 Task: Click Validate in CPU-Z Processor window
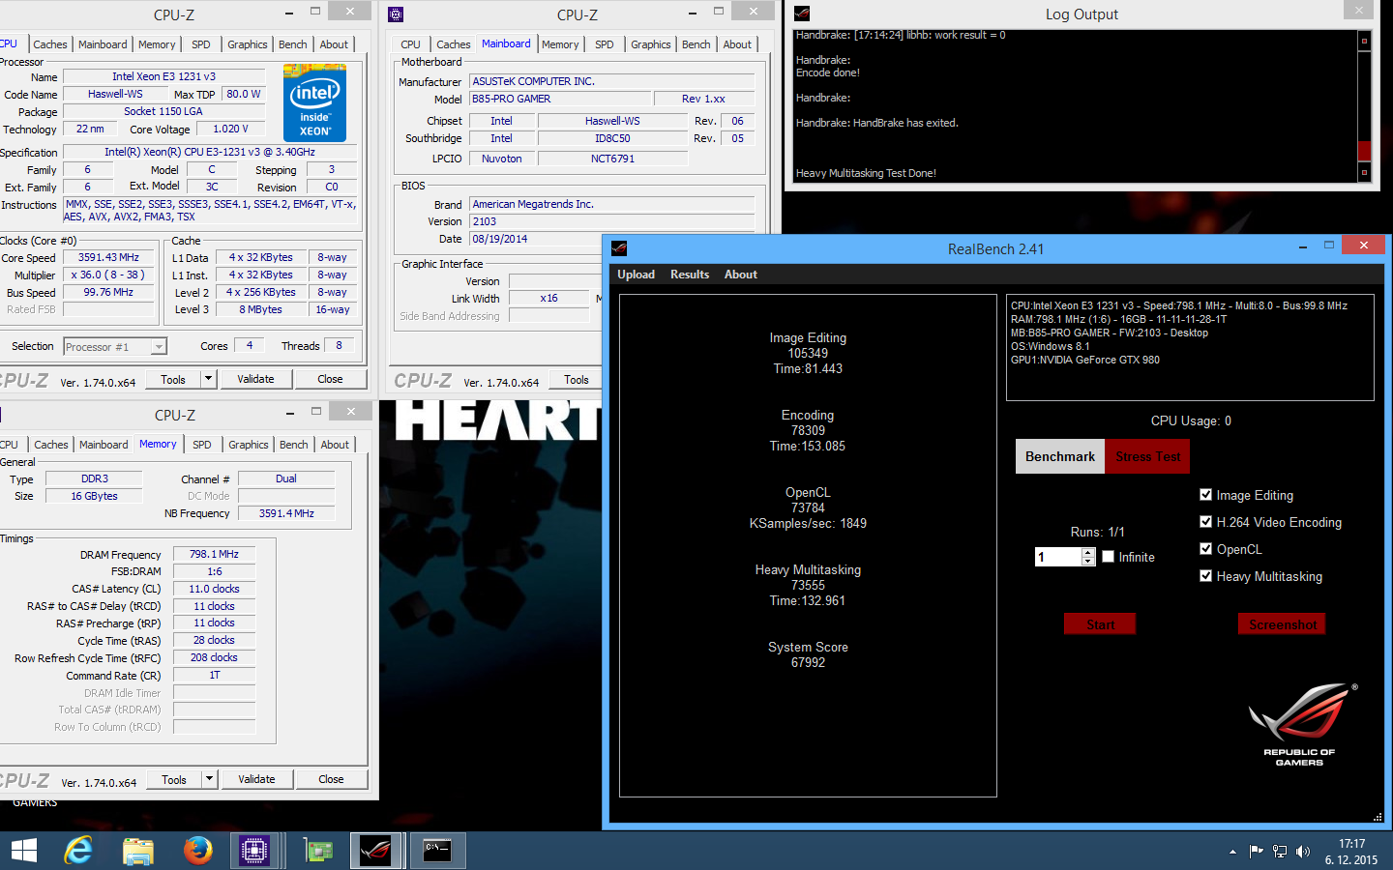[x=255, y=379]
